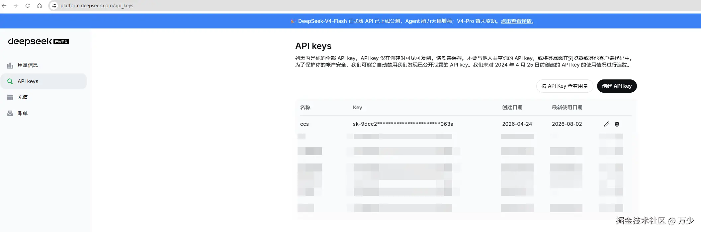
Task: Click usage bar chart icon in sidebar
Action: (10, 65)
